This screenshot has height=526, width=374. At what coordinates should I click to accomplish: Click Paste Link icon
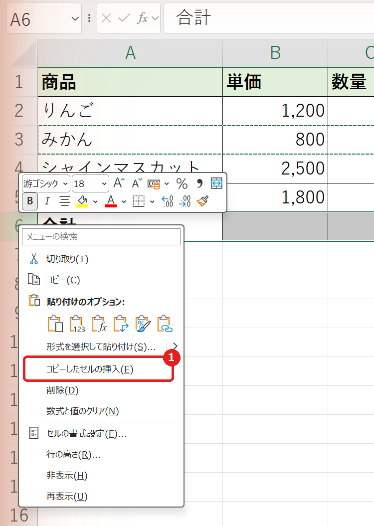(x=165, y=324)
